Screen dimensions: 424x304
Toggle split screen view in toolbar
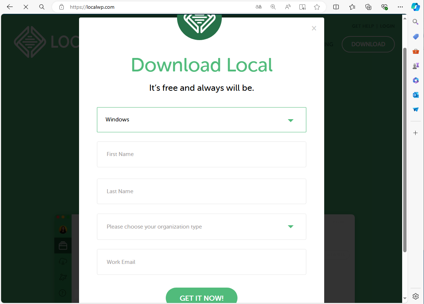tap(336, 7)
